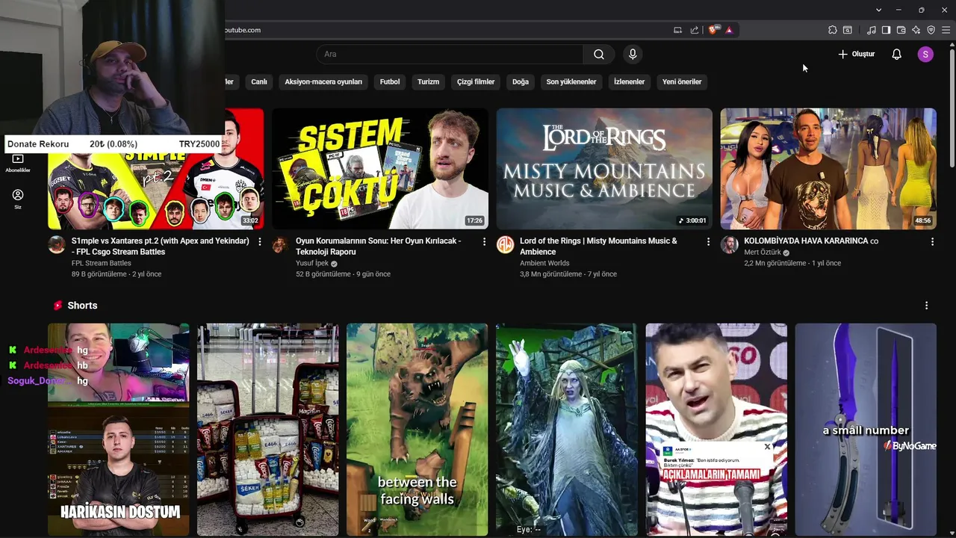The height and width of the screenshot is (538, 956).
Task: Play the SİSTEM ÇÖKTÜ video thumbnail
Action: [380, 169]
